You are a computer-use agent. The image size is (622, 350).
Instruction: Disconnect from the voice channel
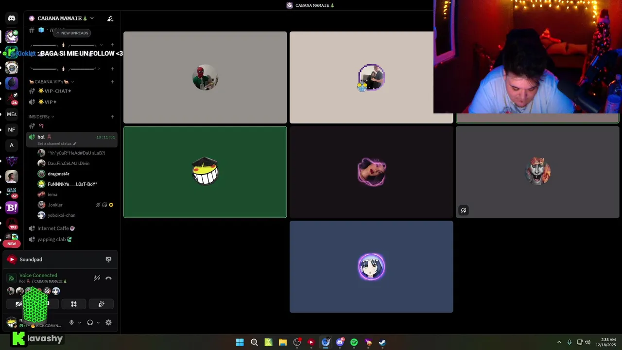click(x=108, y=279)
